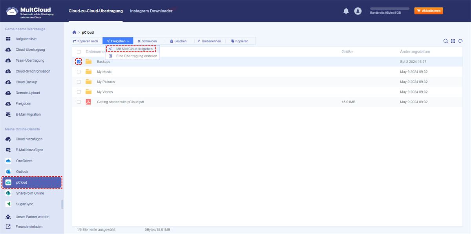471x234 pixels.
Task: Toggle the select-all header checkbox
Action: pyautogui.click(x=79, y=52)
